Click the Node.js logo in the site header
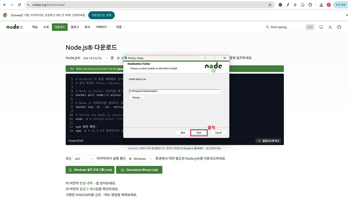The height and width of the screenshot is (199, 348). click(x=15, y=27)
